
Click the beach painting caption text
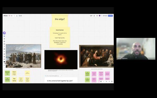tap(23, 68)
